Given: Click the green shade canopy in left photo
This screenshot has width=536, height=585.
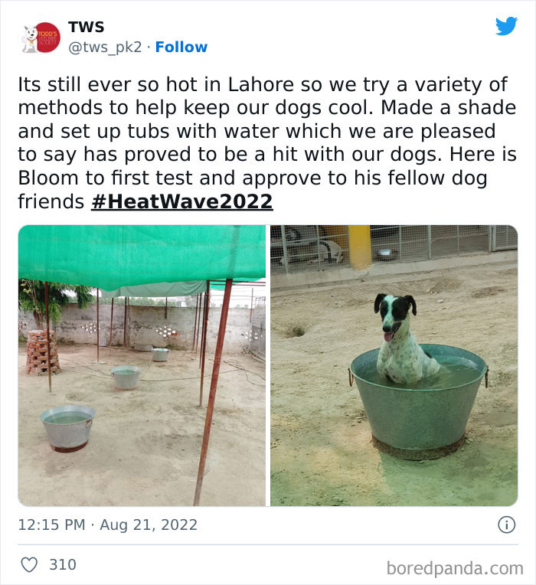Looking at the screenshot, I should click(x=142, y=256).
